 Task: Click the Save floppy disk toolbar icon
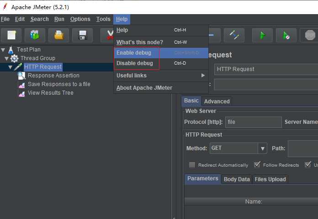83,35
